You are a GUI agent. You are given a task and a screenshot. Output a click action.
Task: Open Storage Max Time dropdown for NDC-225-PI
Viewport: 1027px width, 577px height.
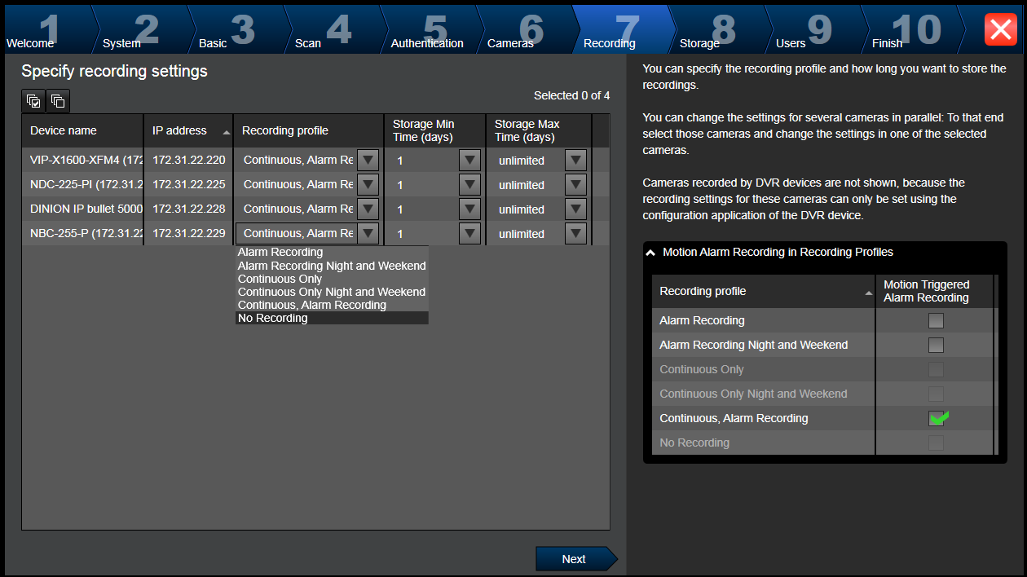click(575, 184)
